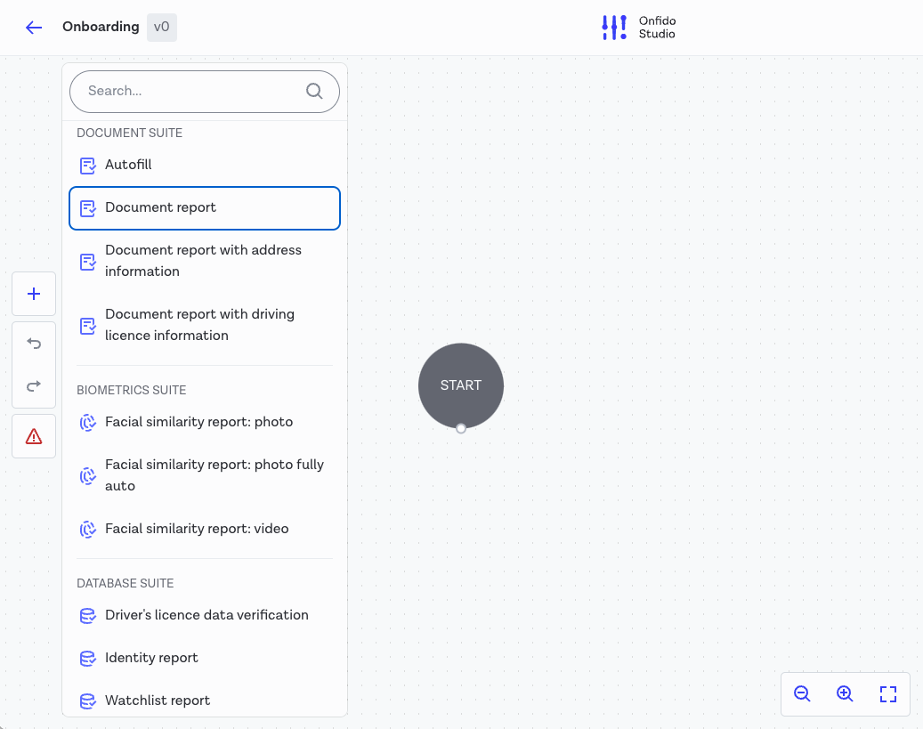
Task: Choose Document report with address information
Action: point(203,261)
